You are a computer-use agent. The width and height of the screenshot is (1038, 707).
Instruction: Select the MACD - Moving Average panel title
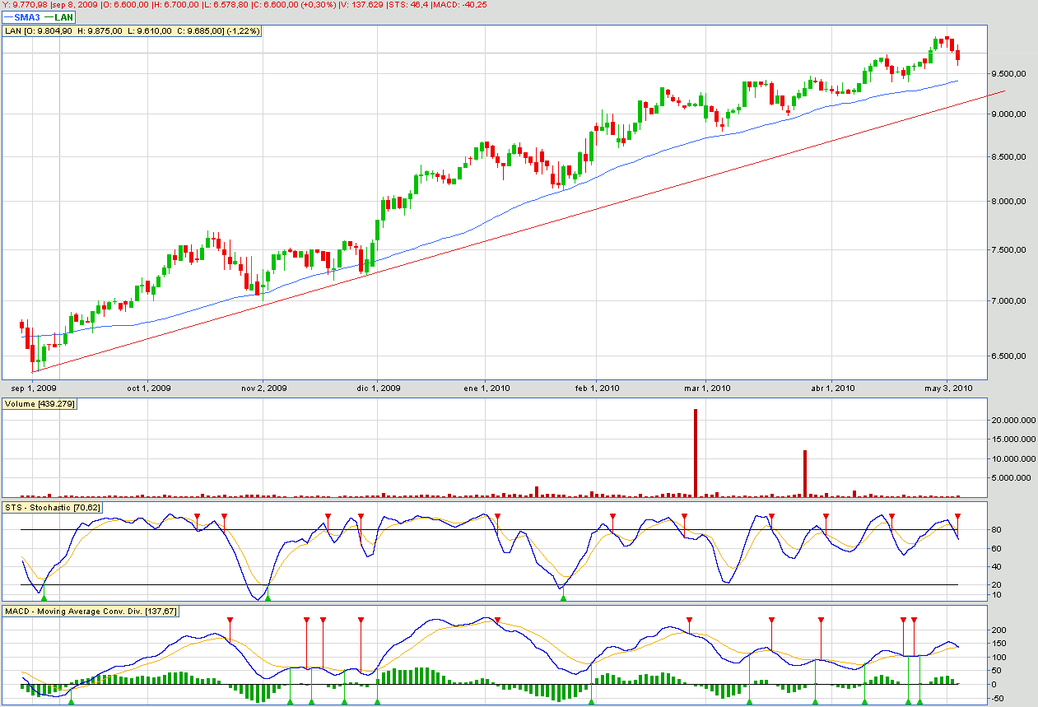pos(91,611)
